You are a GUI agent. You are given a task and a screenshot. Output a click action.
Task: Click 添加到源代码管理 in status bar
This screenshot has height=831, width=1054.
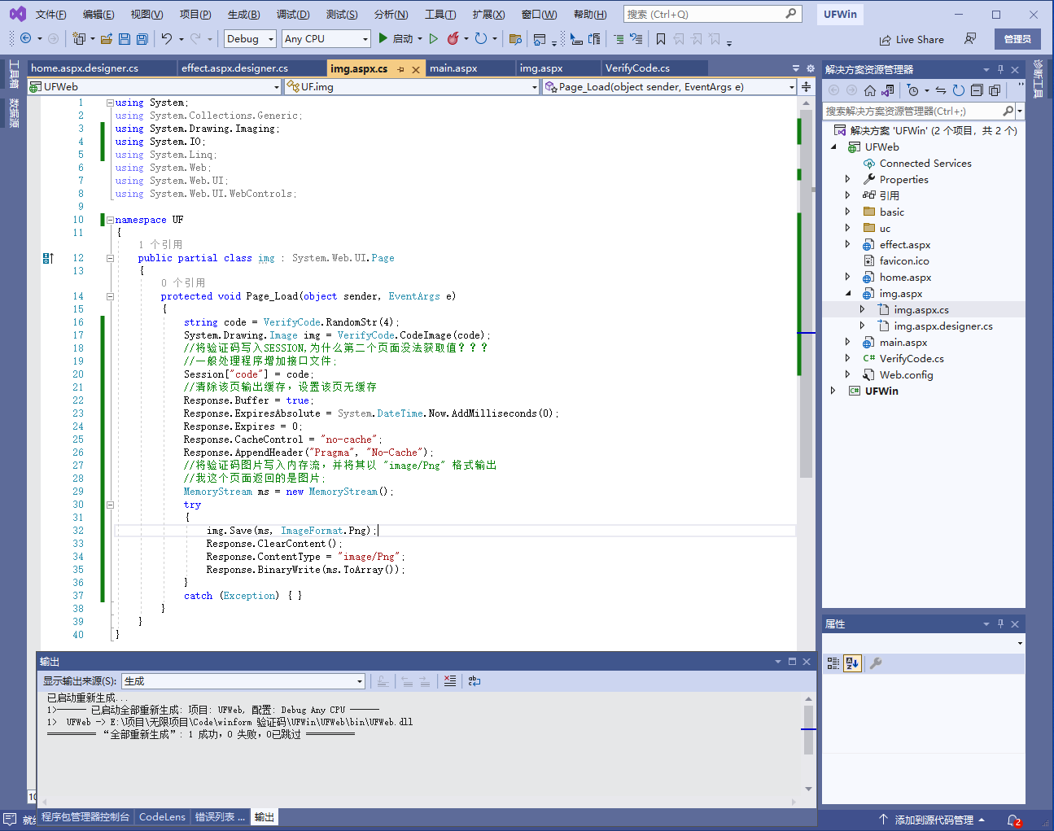934,820
